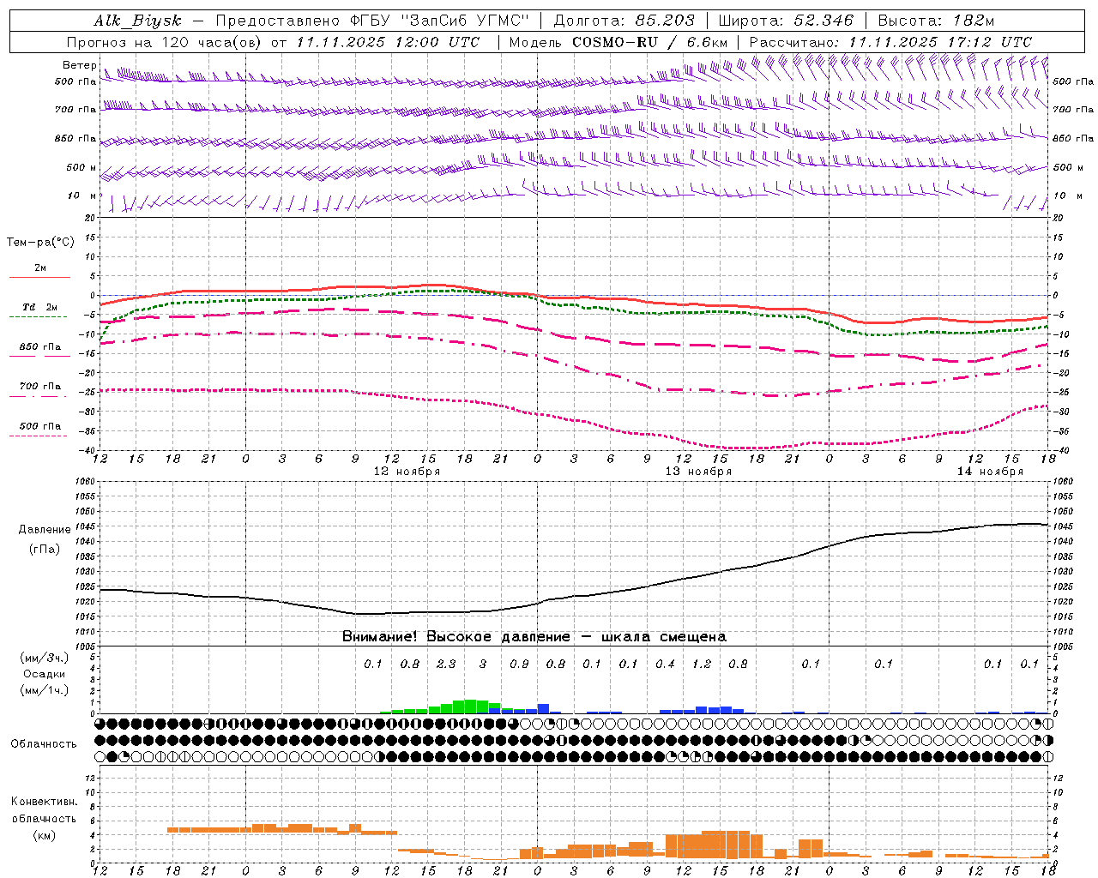Image resolution: width=1098 pixels, height=878 pixels.
Task: Click the 13 ноября date label
Action: tap(698, 472)
